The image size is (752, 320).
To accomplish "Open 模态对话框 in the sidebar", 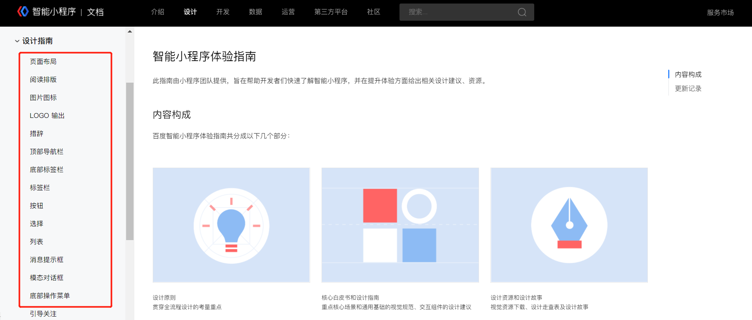I will click(x=47, y=278).
